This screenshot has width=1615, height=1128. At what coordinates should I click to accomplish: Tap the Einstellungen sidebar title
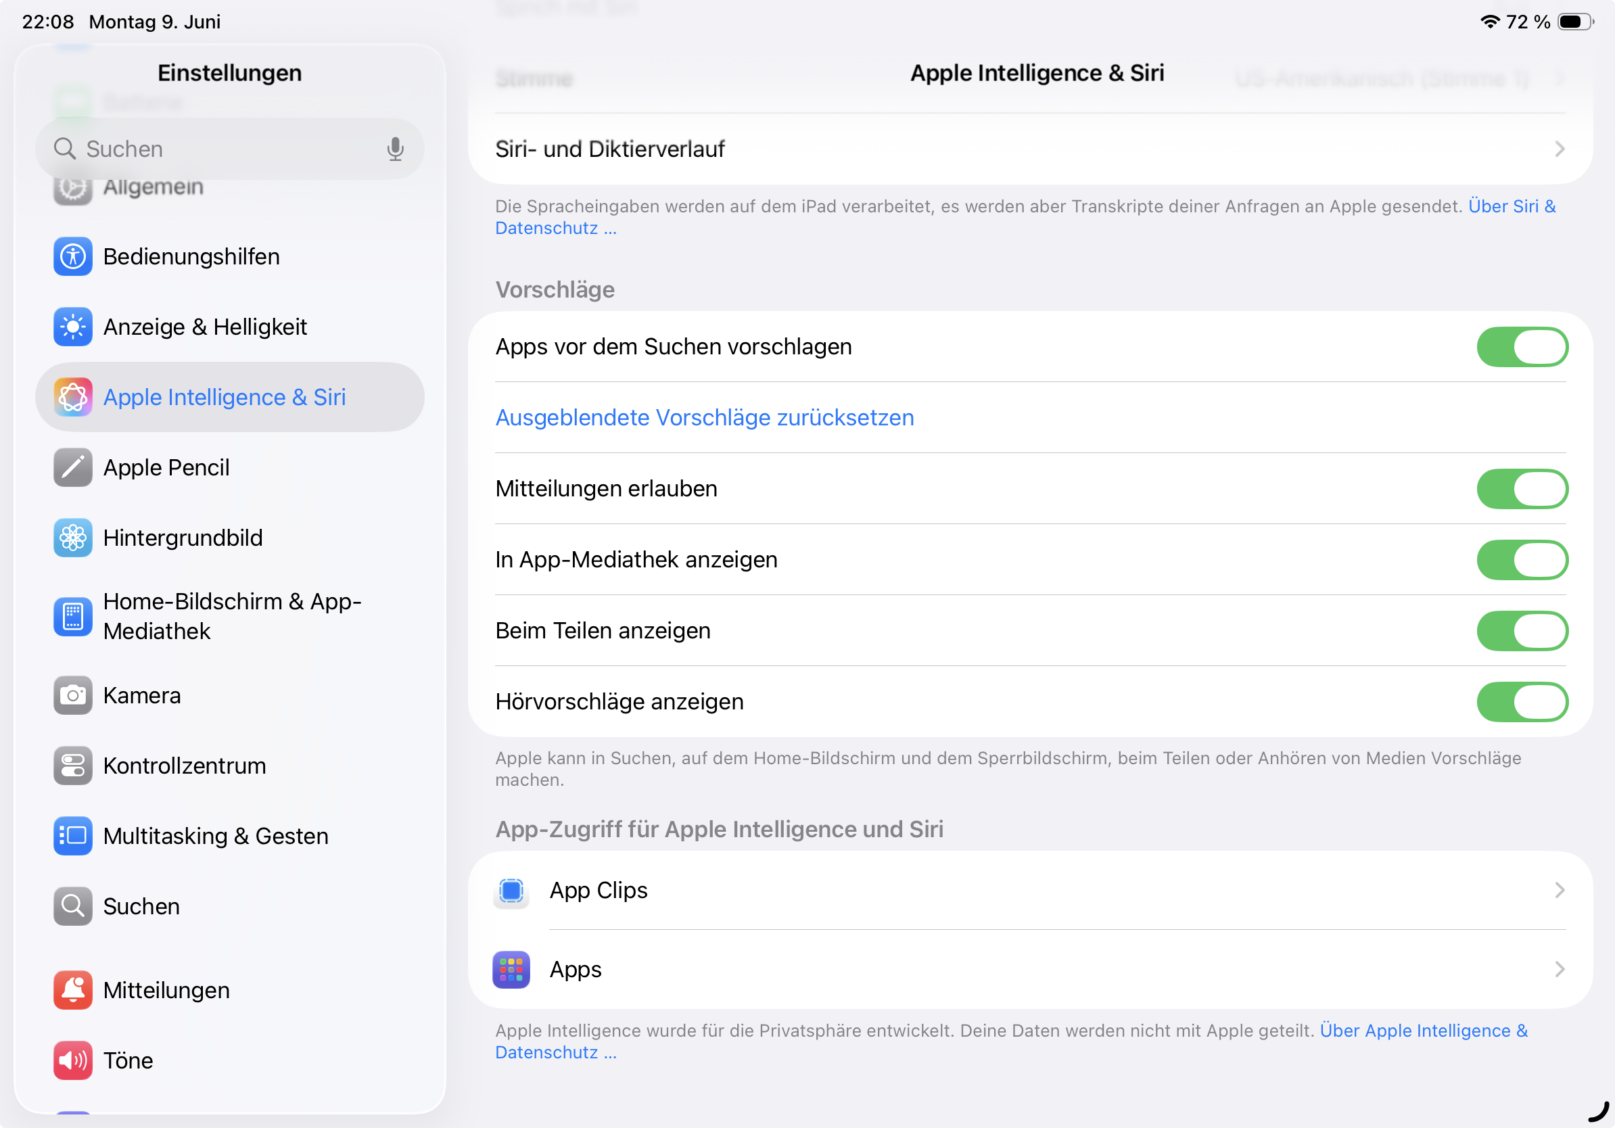point(229,73)
